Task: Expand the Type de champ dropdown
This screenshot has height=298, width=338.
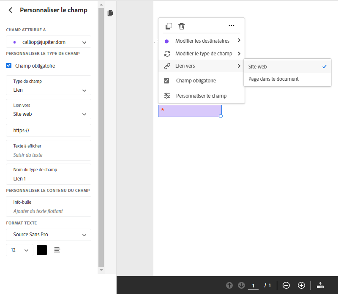Action: 49,85
